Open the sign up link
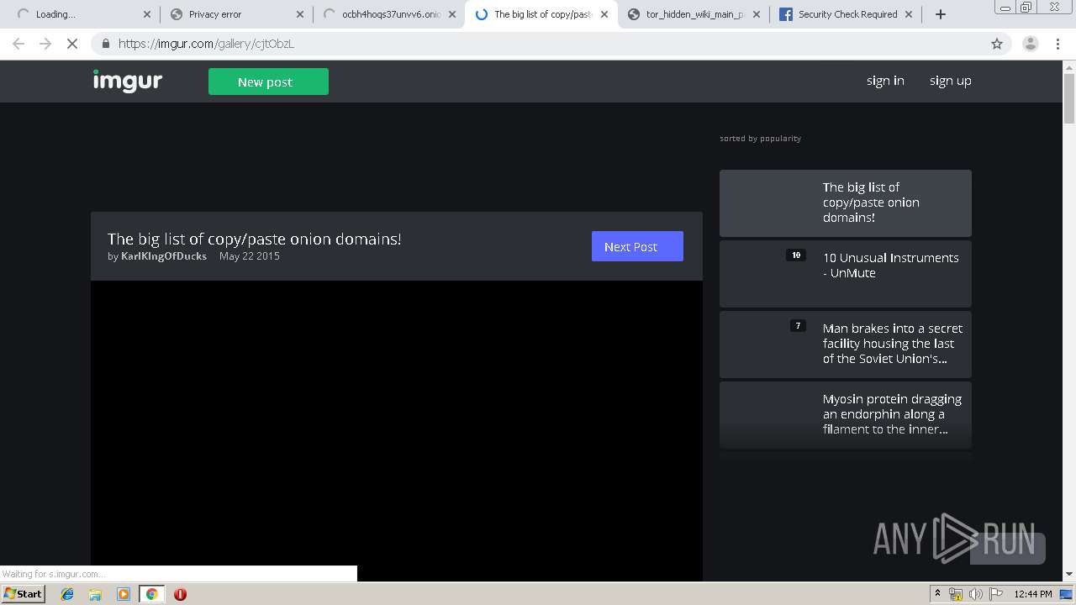 (950, 81)
